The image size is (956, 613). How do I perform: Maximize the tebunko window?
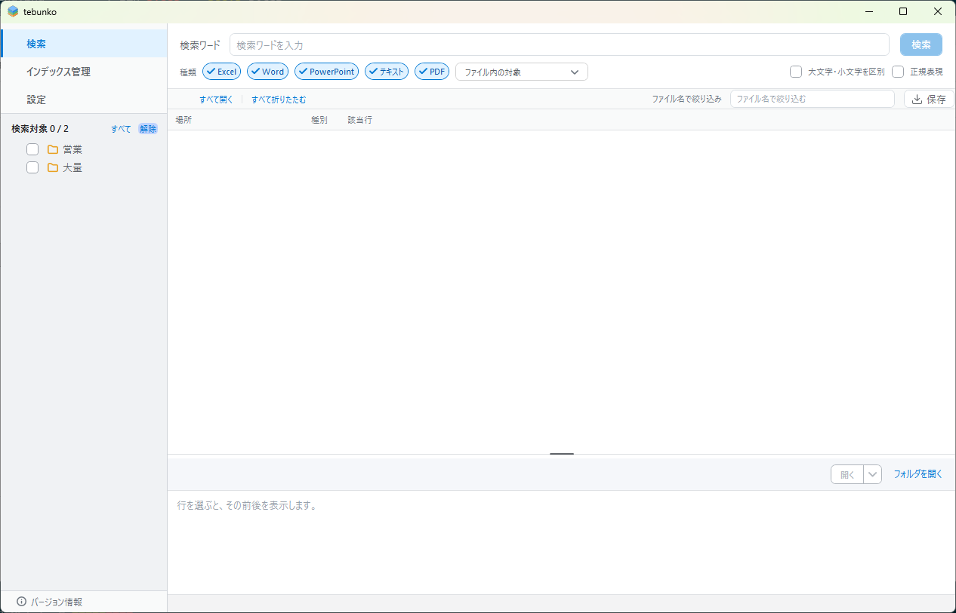click(903, 11)
